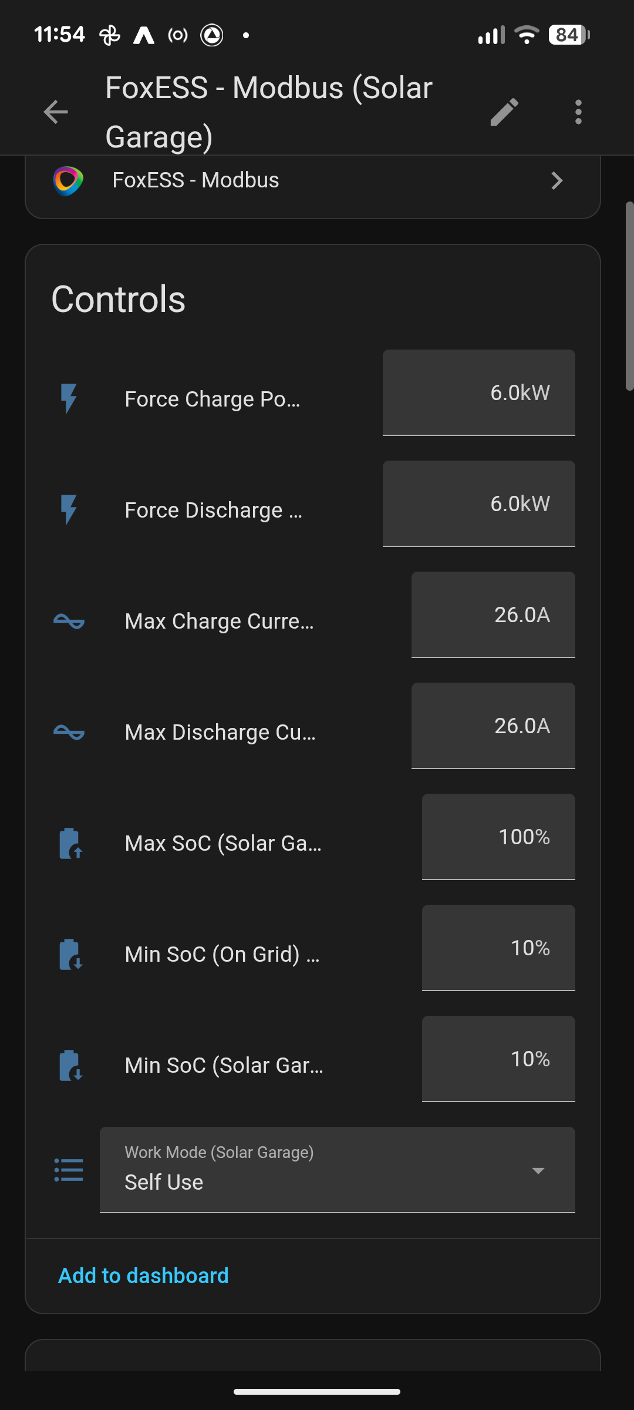Tap the Work Mode list icon
The height and width of the screenshot is (1410, 634).
coord(69,1170)
